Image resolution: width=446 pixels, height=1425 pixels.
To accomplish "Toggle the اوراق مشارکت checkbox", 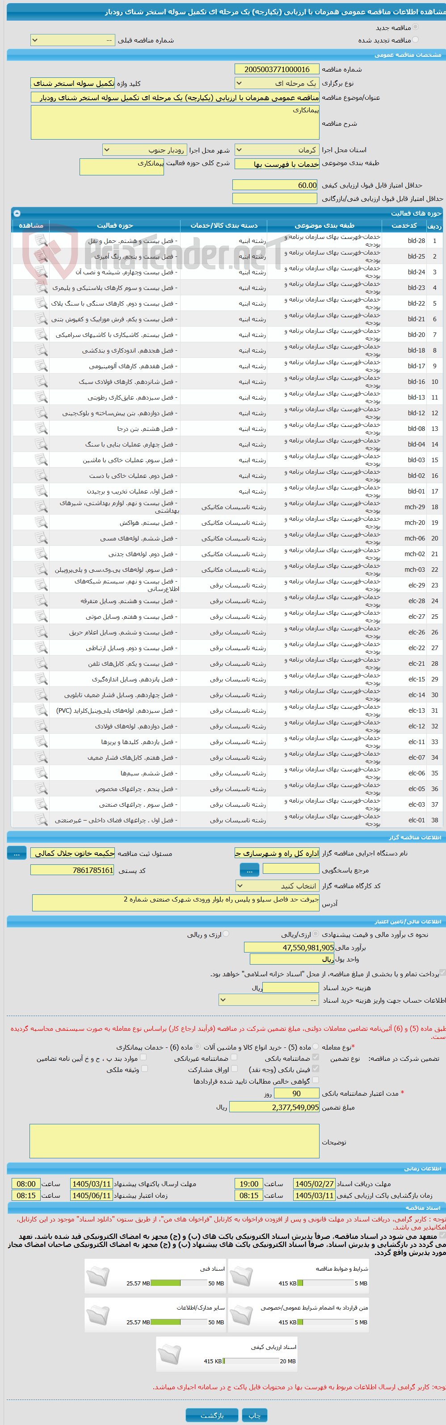I will [234, 1069].
